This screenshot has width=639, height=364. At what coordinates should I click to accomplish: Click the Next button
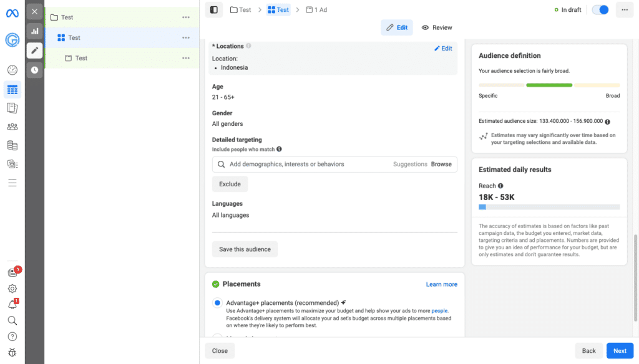click(620, 351)
